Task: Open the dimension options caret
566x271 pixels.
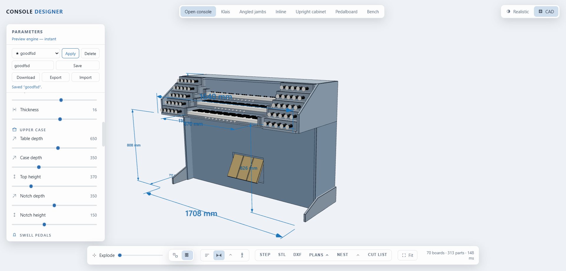Action: click(230, 255)
